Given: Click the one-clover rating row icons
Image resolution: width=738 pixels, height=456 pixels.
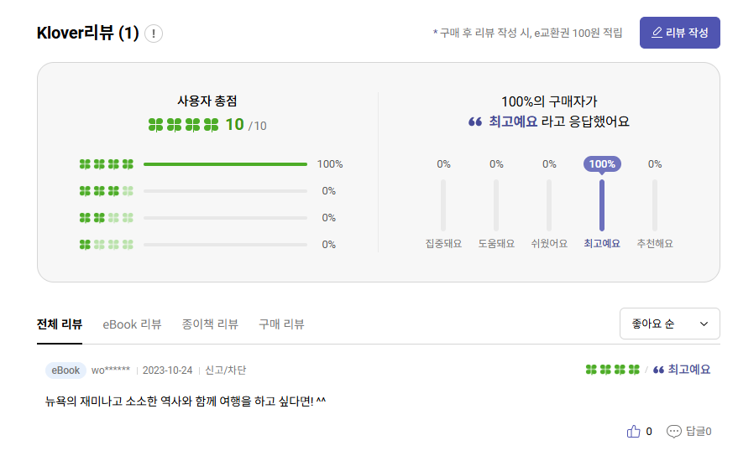Looking at the screenshot, I should [107, 245].
